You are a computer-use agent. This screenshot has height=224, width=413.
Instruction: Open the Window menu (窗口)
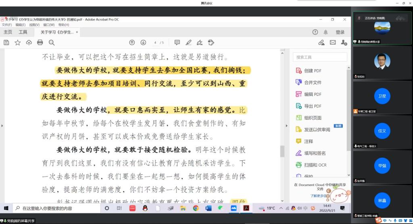pos(49,25)
